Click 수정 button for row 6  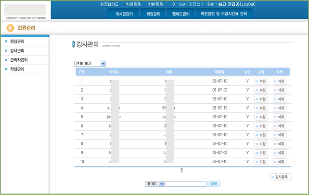pos(261,126)
